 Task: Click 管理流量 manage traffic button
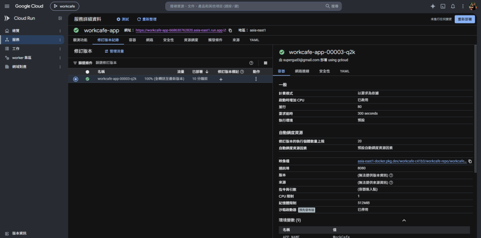coord(115,52)
